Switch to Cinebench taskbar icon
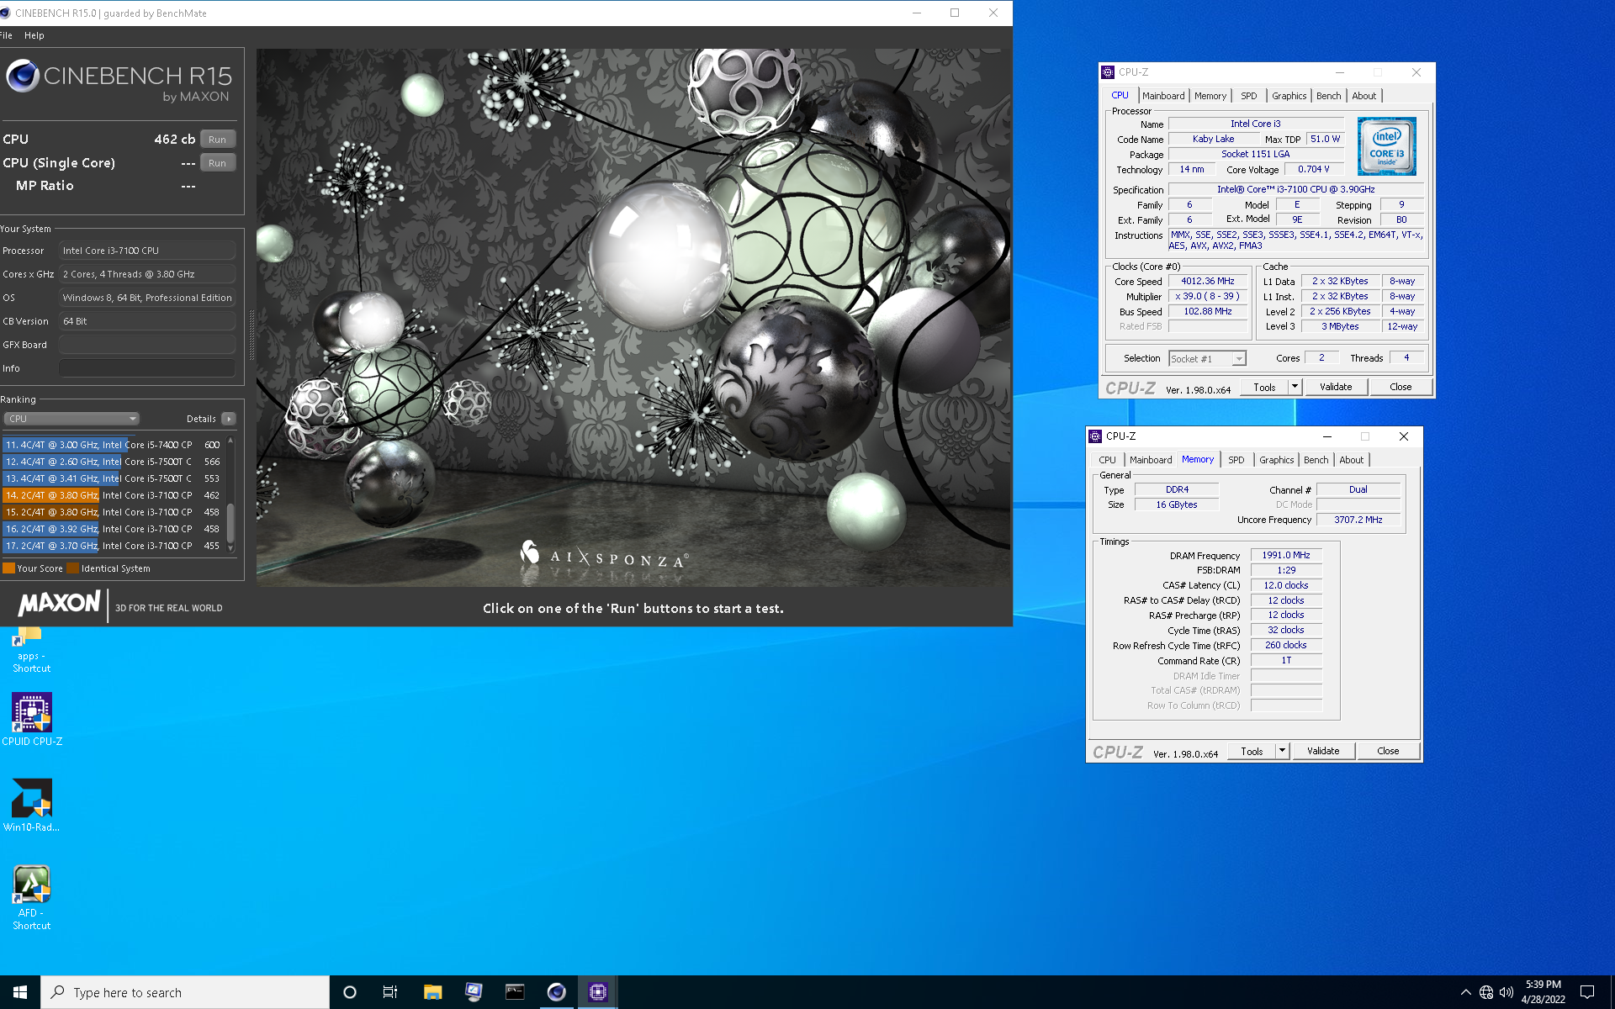1615x1009 pixels. click(556, 992)
